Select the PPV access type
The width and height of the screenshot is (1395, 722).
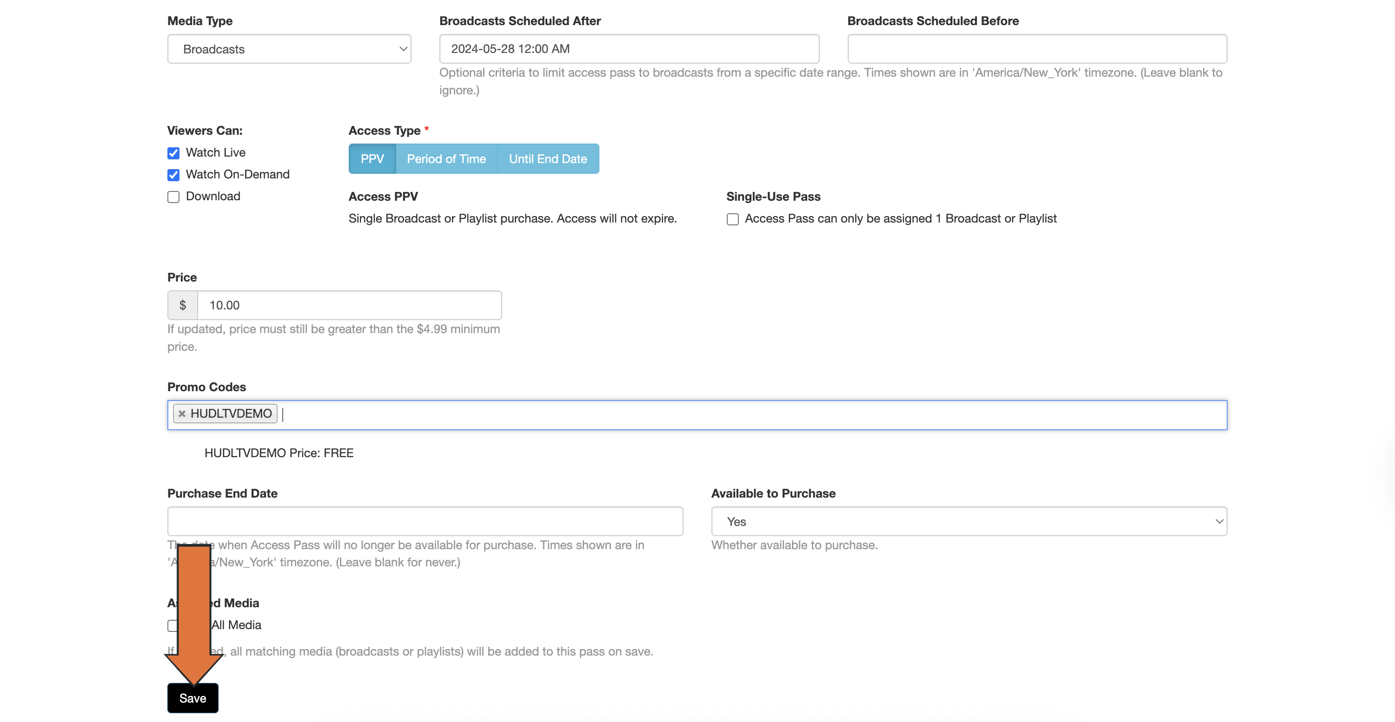point(372,158)
